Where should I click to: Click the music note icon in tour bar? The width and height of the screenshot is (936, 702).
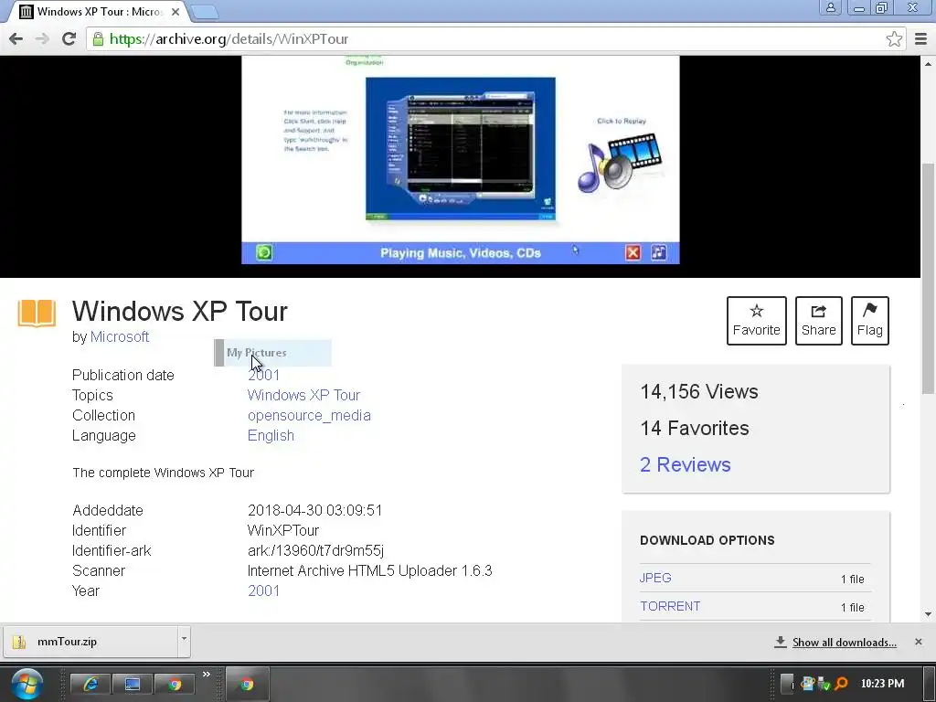pos(658,252)
